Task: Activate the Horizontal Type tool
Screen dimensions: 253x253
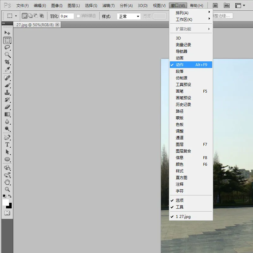Action: (7, 145)
